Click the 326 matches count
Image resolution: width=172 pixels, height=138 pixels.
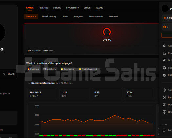click(34, 50)
